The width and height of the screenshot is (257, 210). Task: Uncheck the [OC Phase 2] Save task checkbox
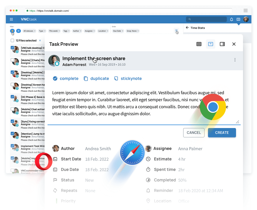coord(12,97)
